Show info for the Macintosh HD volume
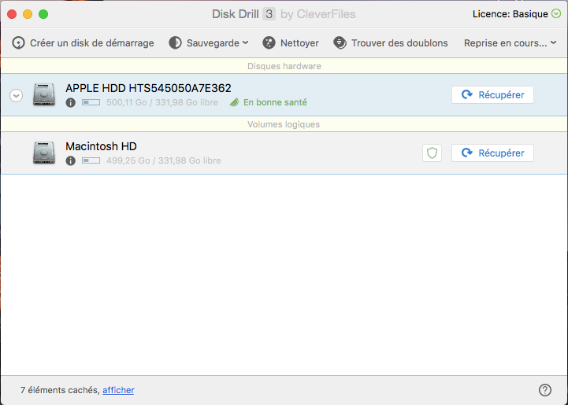The image size is (568, 405). 71,161
